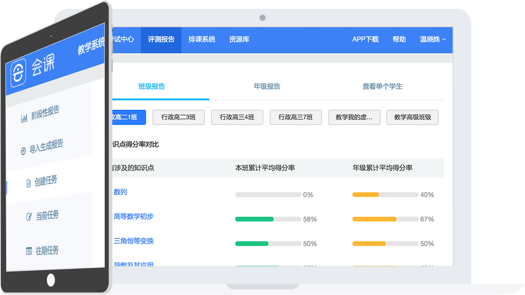The width and height of the screenshot is (525, 295).
Task: Click the 67% grade score value
Action: [427, 219]
